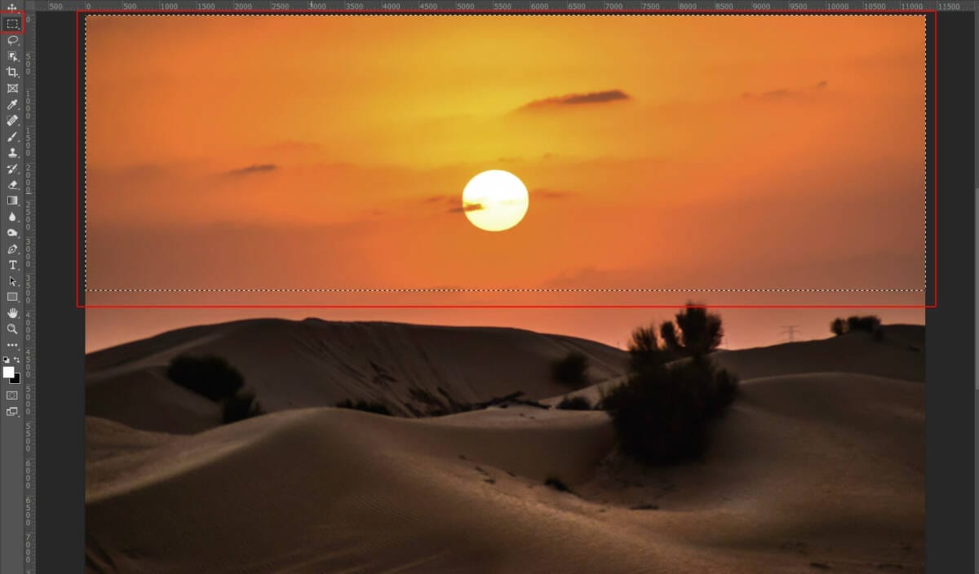Select the Hand tool

click(12, 313)
